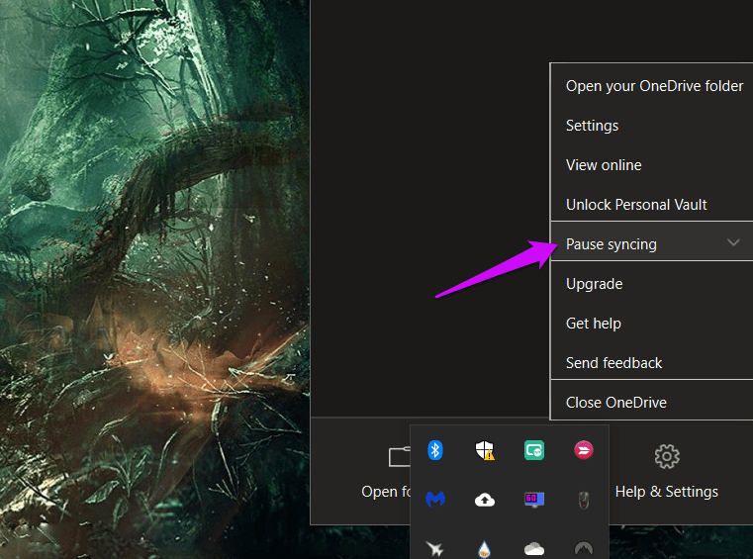Click the Open folder icon in OneDrive panel

[400, 456]
